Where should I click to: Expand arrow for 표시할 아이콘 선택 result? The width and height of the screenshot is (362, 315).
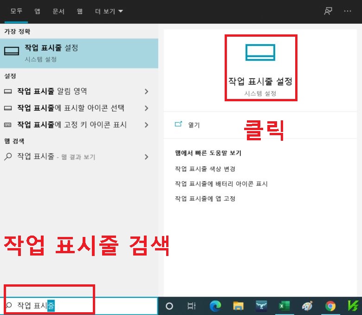click(x=146, y=108)
